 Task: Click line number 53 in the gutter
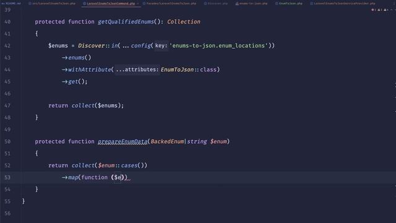coord(7,178)
